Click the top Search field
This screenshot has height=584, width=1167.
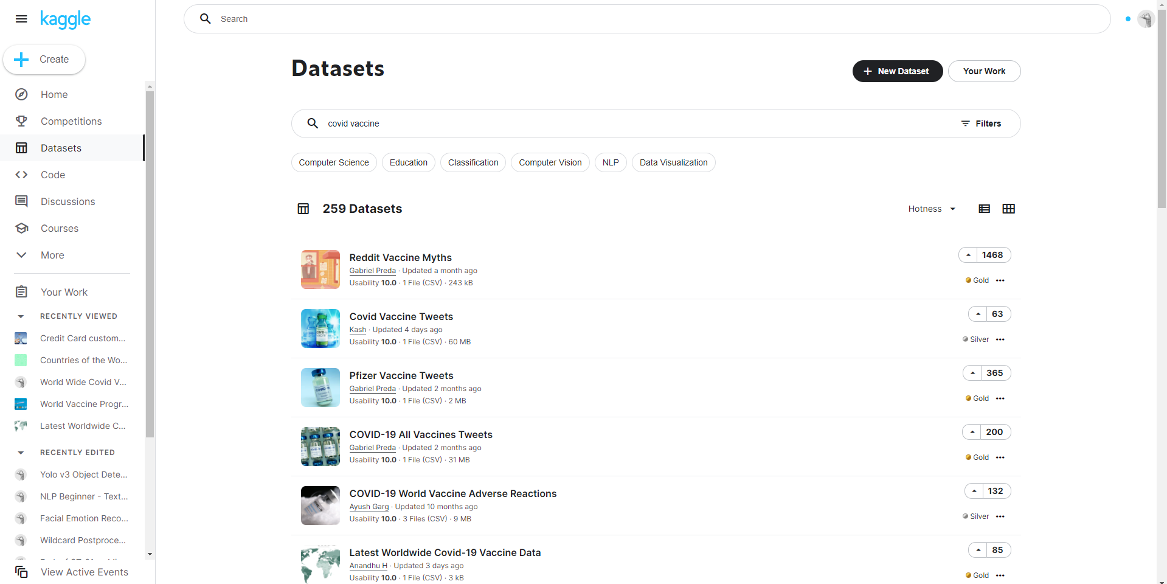pos(647,19)
